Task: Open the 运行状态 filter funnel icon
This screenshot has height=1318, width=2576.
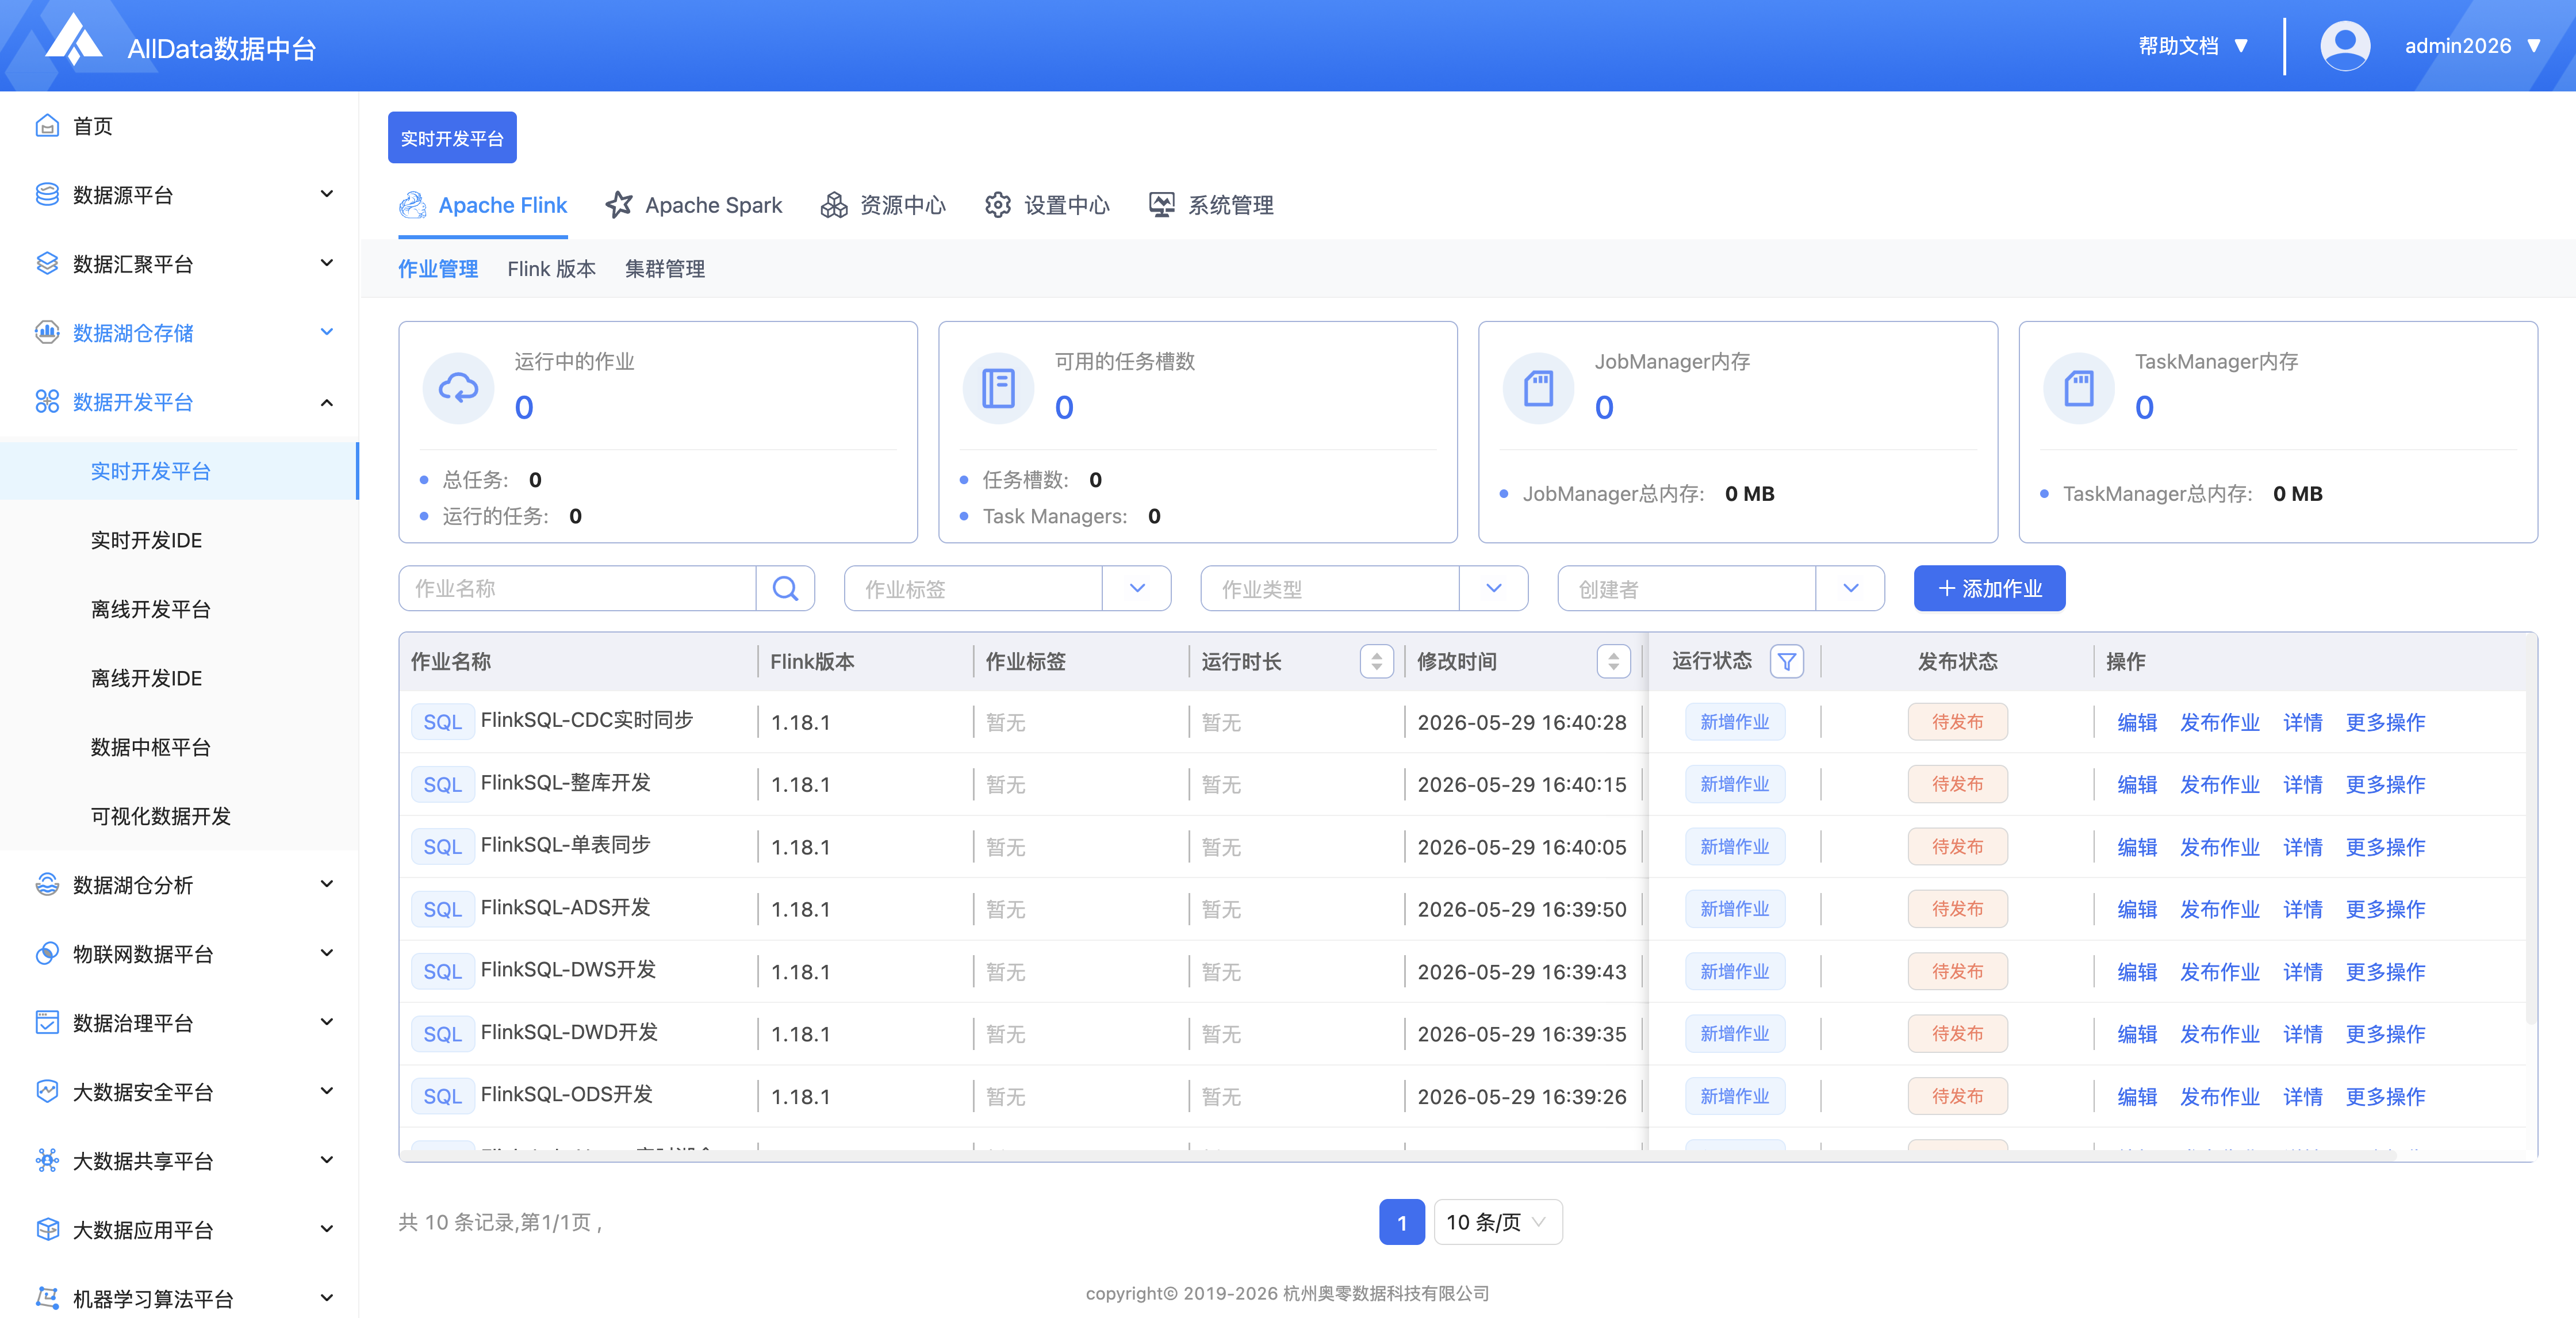Action: tap(1786, 662)
